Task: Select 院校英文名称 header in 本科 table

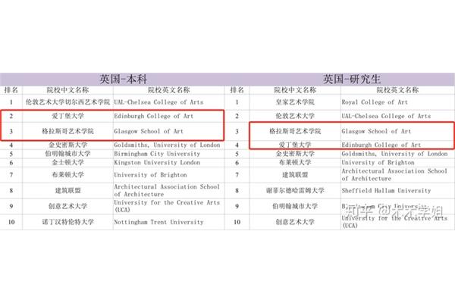Action: click(x=168, y=90)
